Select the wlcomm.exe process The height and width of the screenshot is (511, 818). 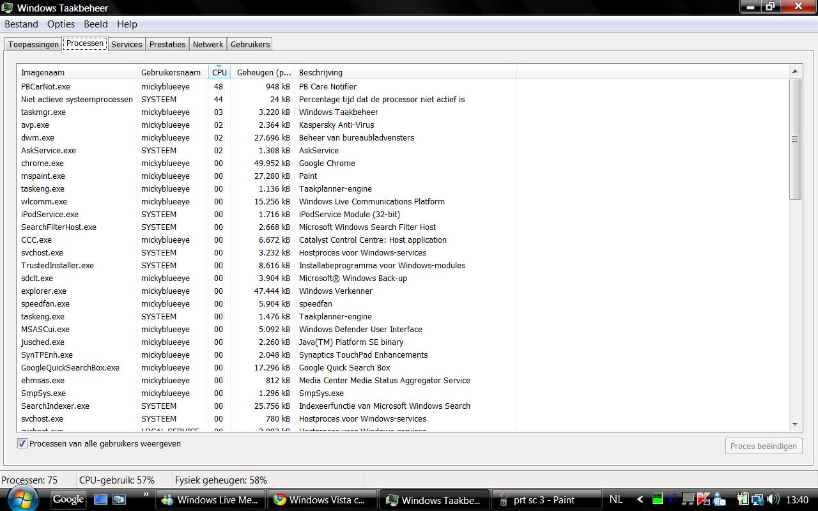coord(266,201)
